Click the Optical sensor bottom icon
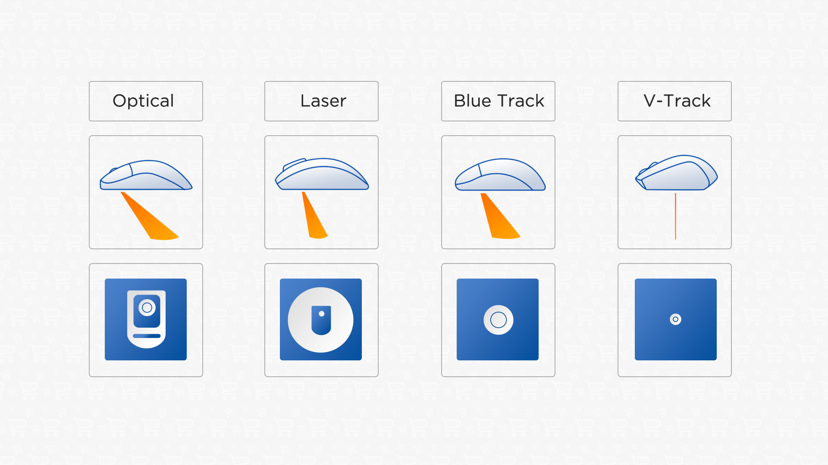The width and height of the screenshot is (828, 465). [147, 319]
